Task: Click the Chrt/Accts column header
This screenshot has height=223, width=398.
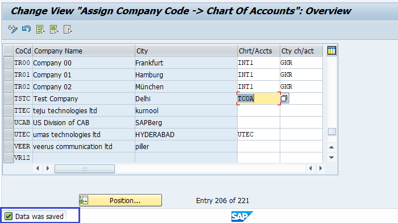Action: 259,51
